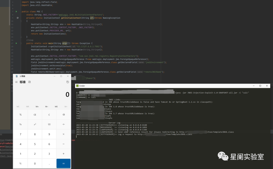The height and width of the screenshot is (169, 273).
Task: Close the Cmder terminal window
Action: 267,86
